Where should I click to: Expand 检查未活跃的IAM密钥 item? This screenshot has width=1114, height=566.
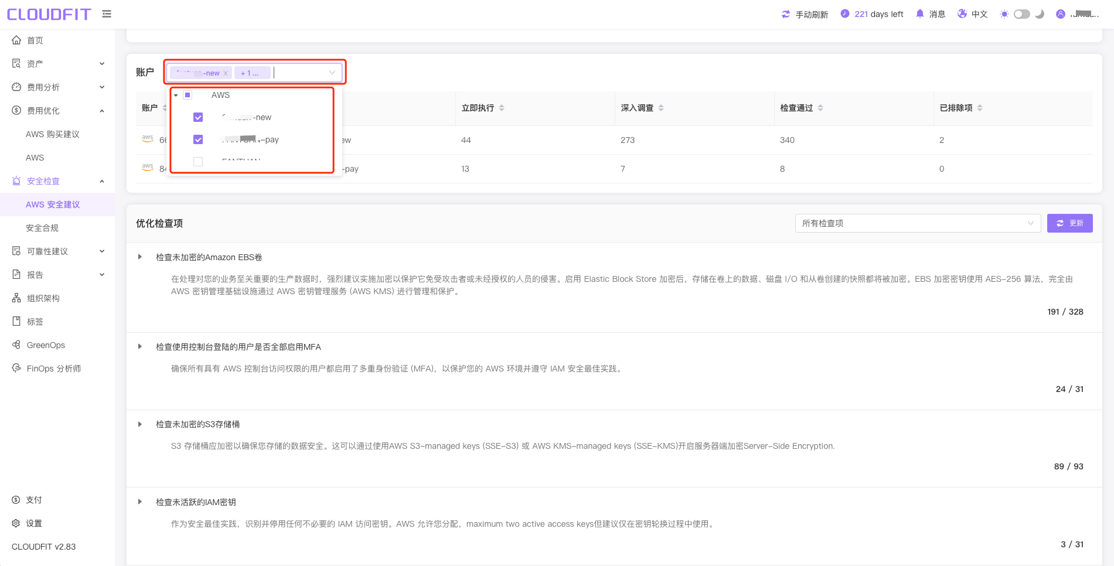coord(140,502)
